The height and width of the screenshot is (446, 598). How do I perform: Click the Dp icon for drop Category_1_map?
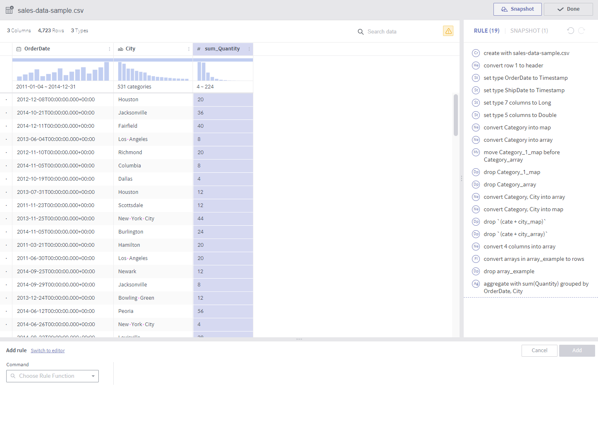[476, 172]
